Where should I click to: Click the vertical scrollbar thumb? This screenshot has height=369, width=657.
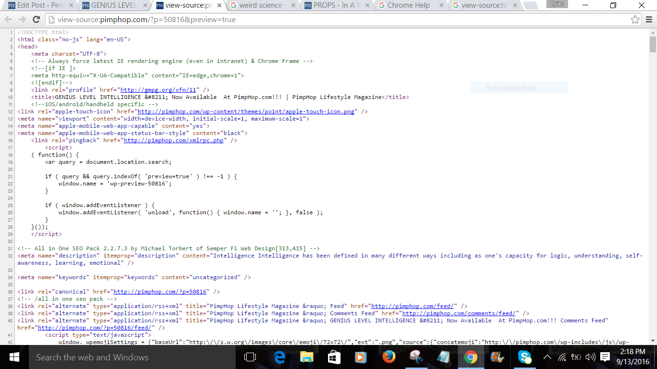(x=653, y=44)
